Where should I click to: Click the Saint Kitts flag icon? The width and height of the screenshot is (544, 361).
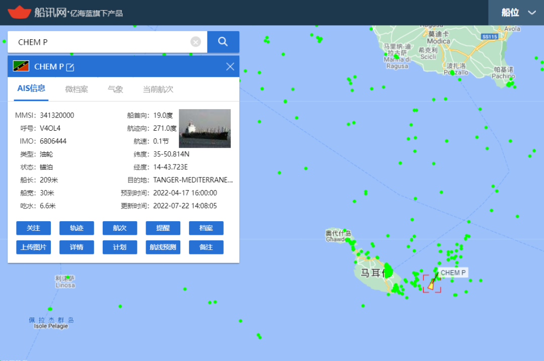21,66
